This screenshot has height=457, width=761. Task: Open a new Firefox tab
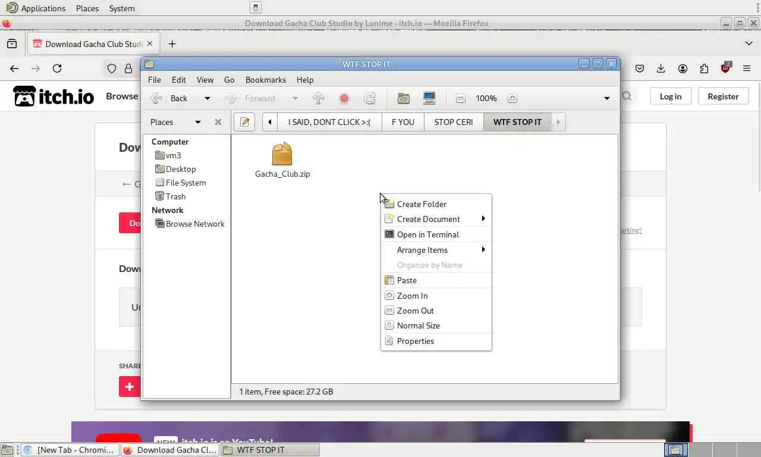(x=172, y=44)
